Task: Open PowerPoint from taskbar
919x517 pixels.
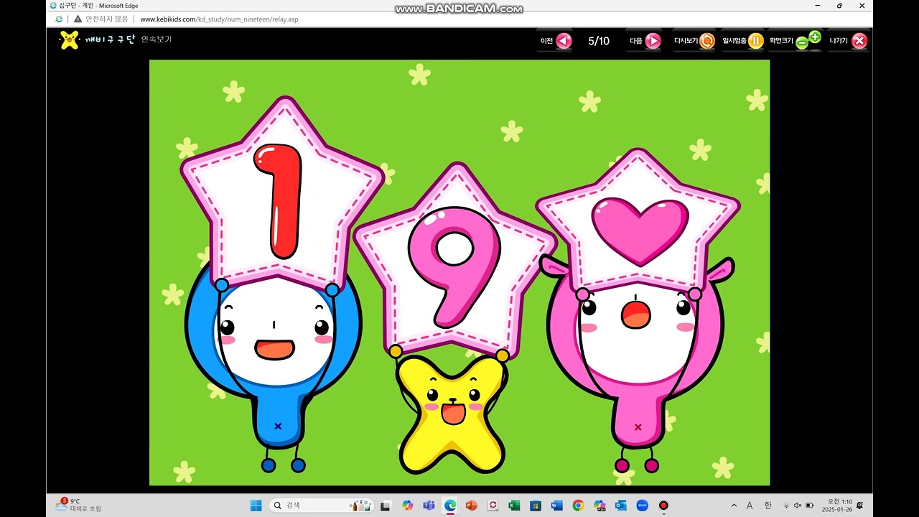Action: click(471, 506)
